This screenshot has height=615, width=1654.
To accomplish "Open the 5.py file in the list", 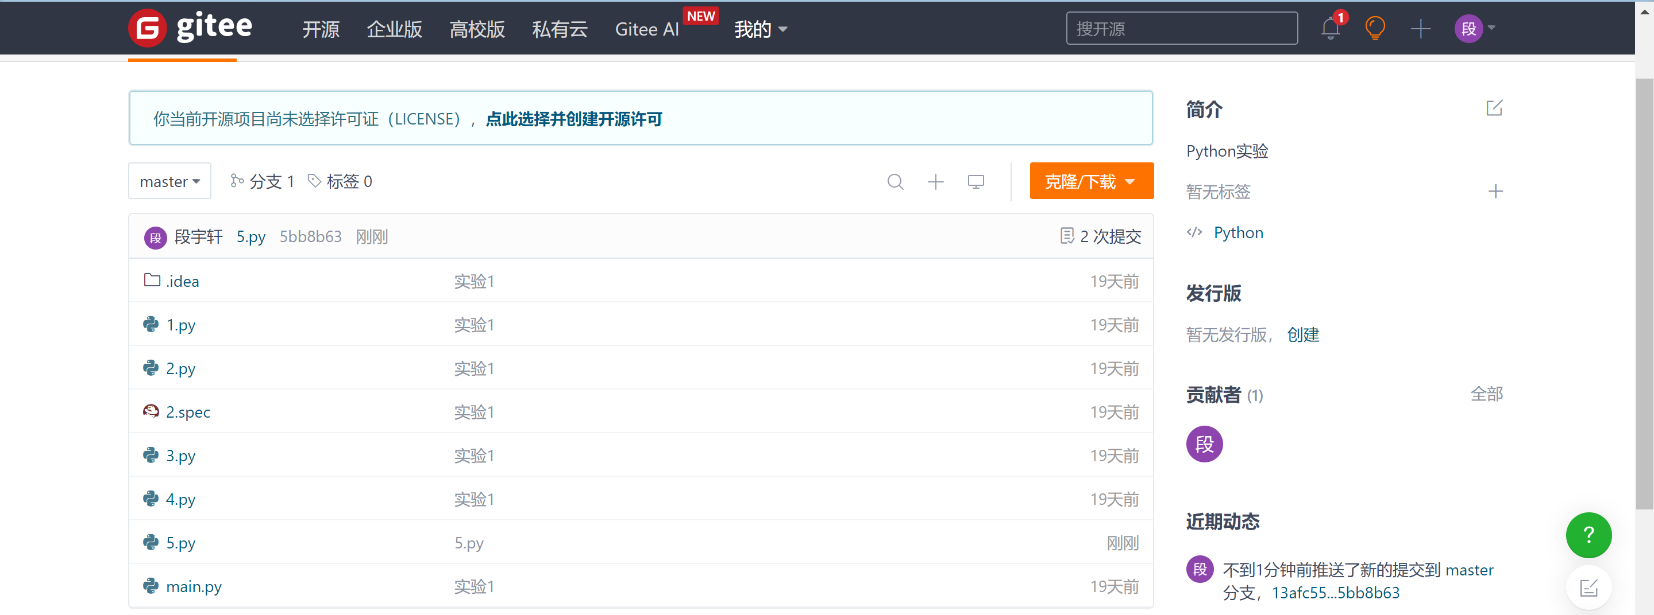I will [x=180, y=543].
